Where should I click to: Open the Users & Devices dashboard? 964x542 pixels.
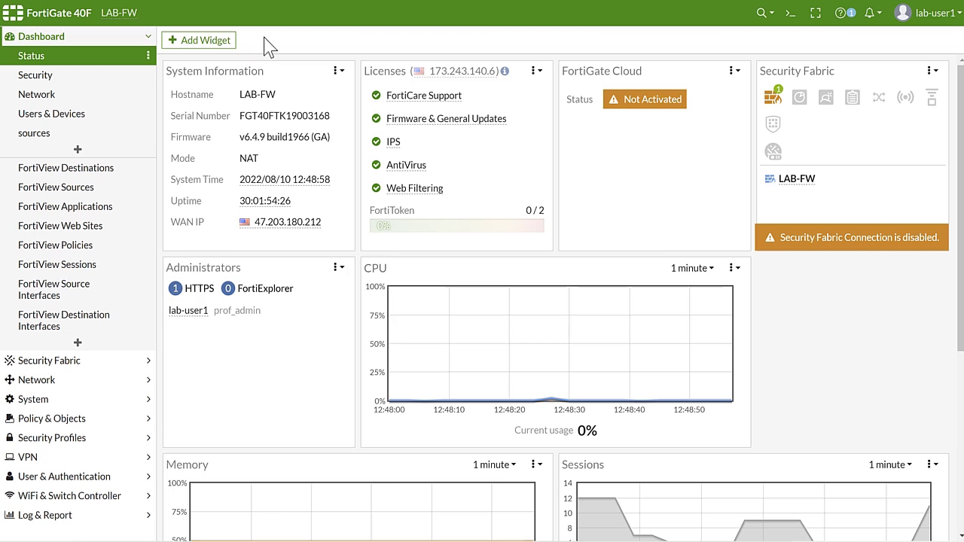[x=51, y=114]
